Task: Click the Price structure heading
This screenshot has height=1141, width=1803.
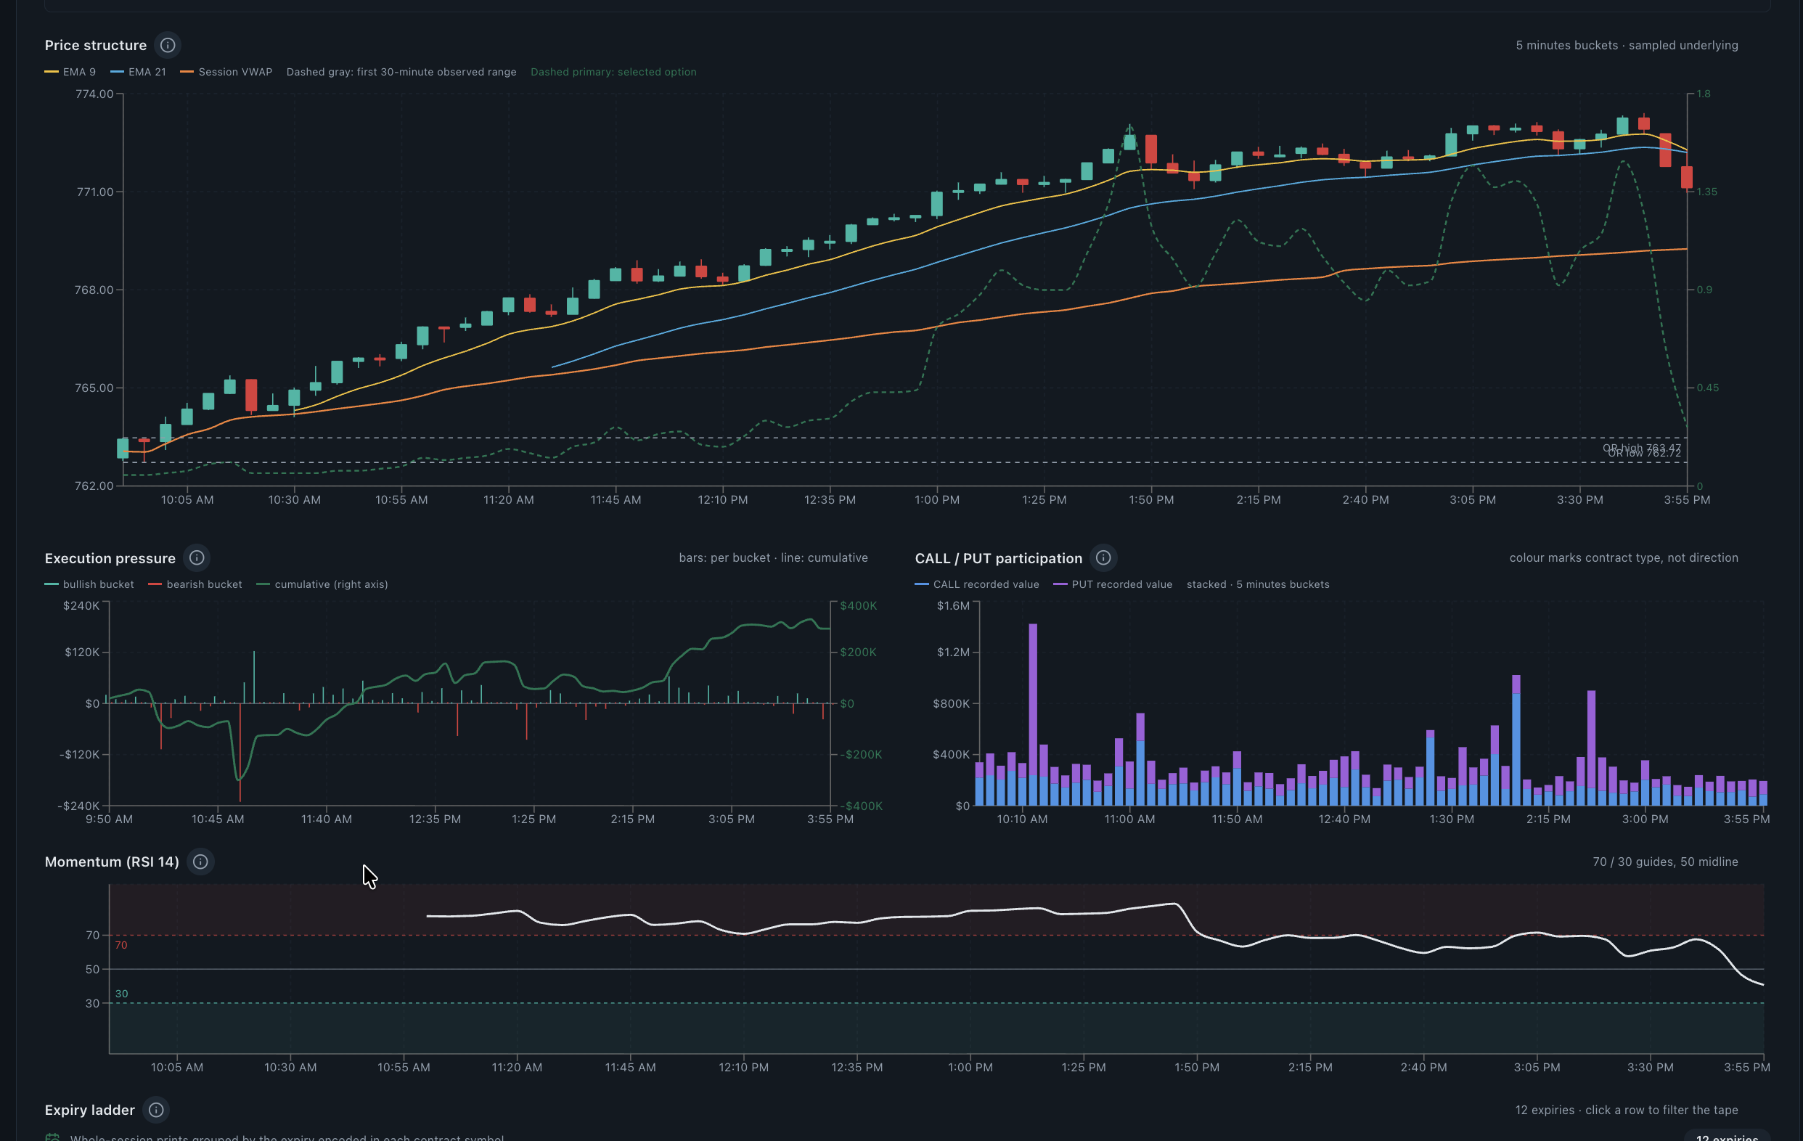Action: coord(96,45)
